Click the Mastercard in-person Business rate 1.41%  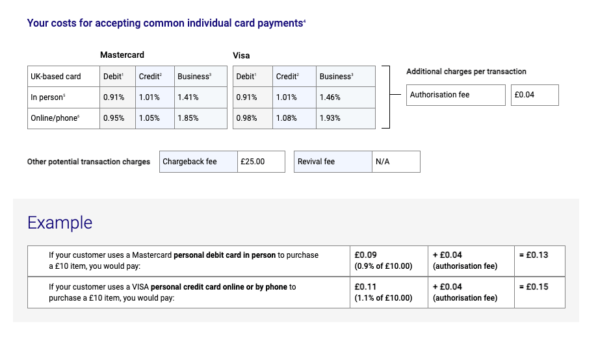tap(188, 97)
